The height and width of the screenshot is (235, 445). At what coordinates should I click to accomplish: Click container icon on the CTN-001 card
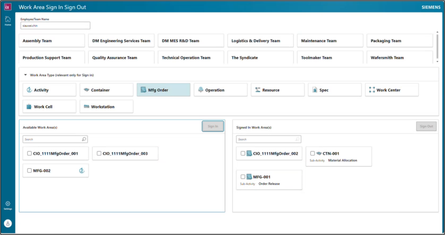[319, 153]
